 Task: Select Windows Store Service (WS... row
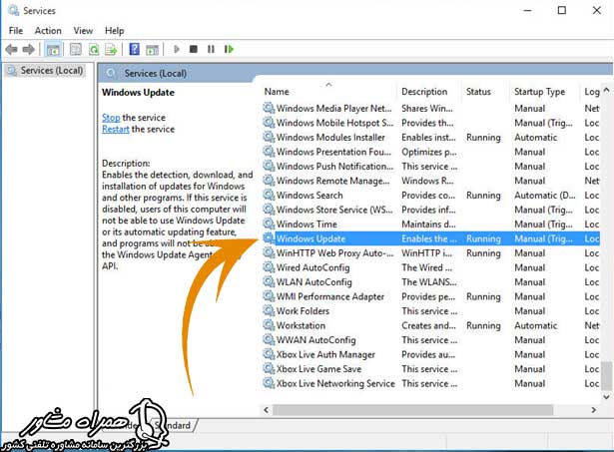click(334, 210)
